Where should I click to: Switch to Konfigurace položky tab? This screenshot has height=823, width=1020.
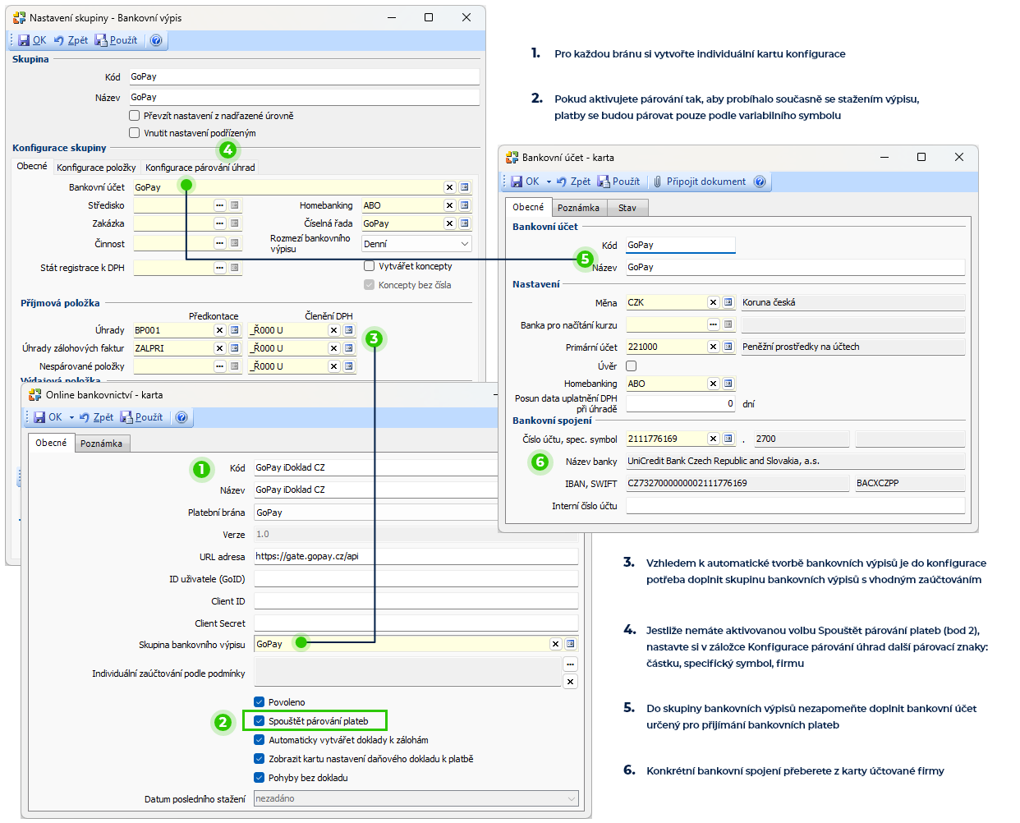pos(96,168)
